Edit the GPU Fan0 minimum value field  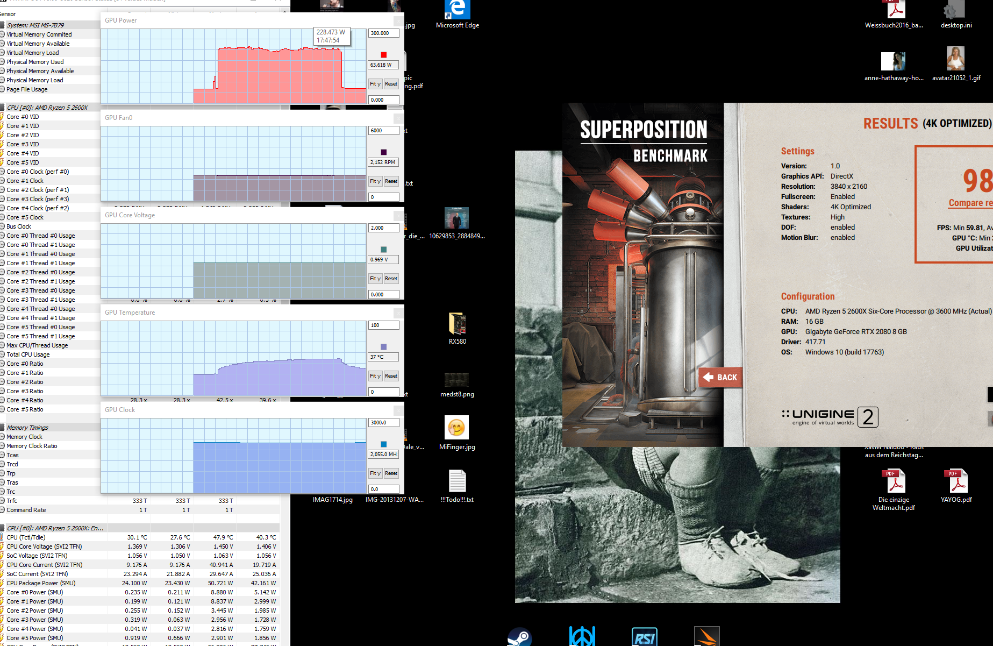(x=384, y=197)
